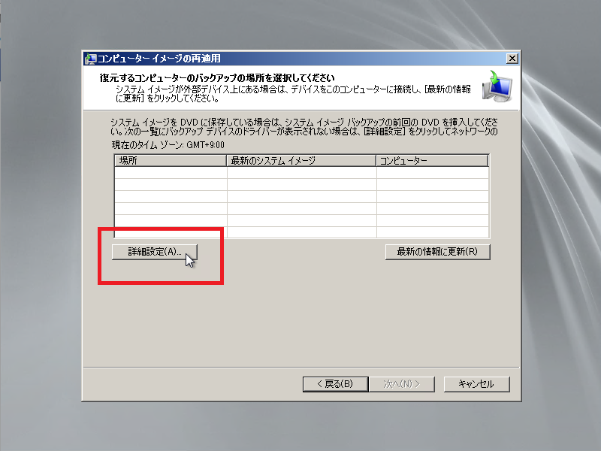The image size is (601, 451).
Task: Click the 現在のタイム ゾーン: GMT+9:00 text
Action: point(168,145)
